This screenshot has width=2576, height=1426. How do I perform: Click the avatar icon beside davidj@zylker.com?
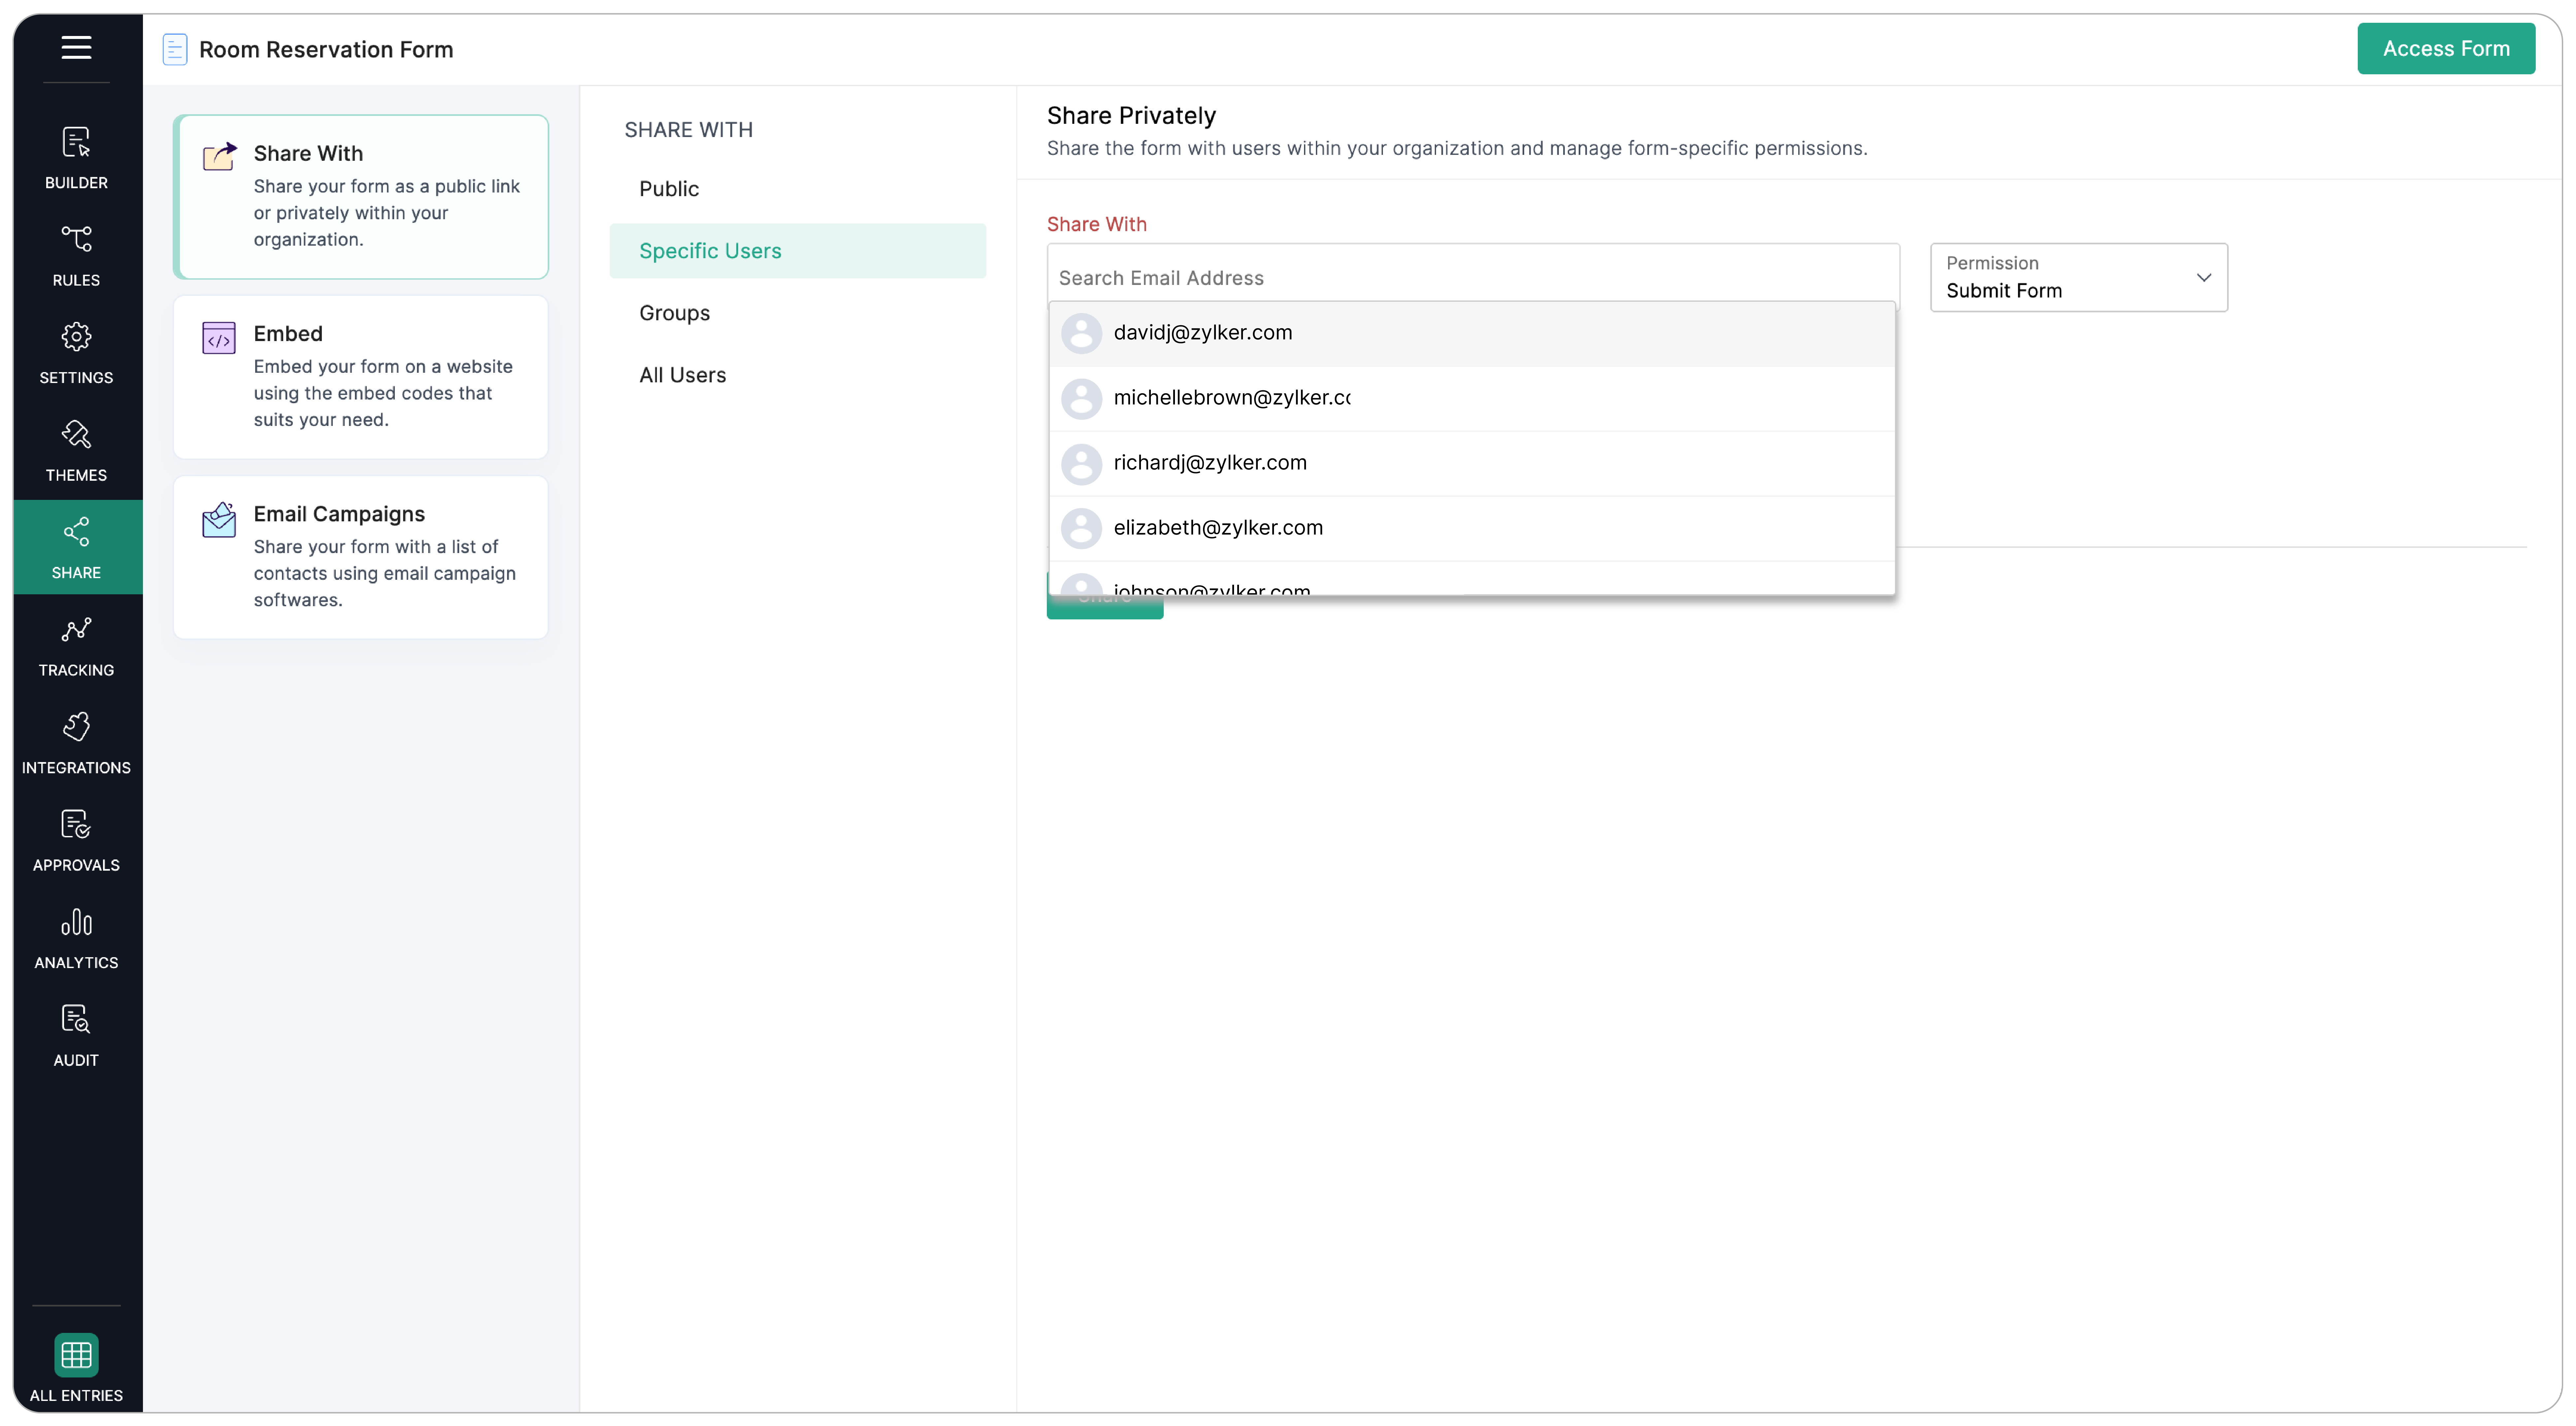[x=1081, y=333]
